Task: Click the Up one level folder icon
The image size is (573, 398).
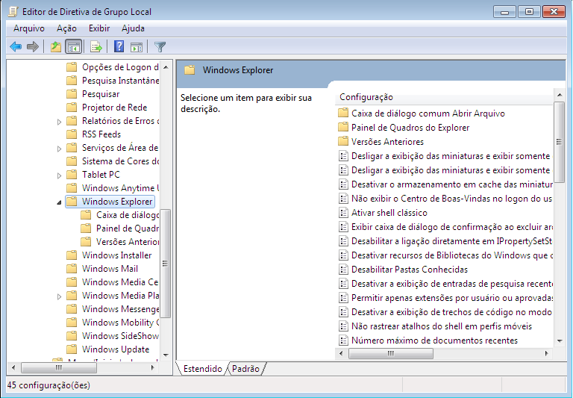Action: [x=56, y=47]
